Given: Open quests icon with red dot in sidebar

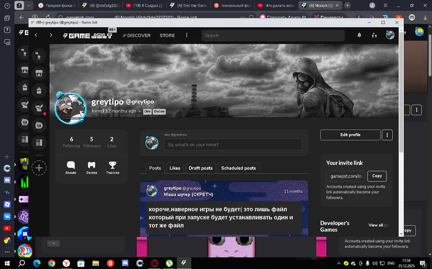Looking at the screenshot, I should tap(39, 108).
